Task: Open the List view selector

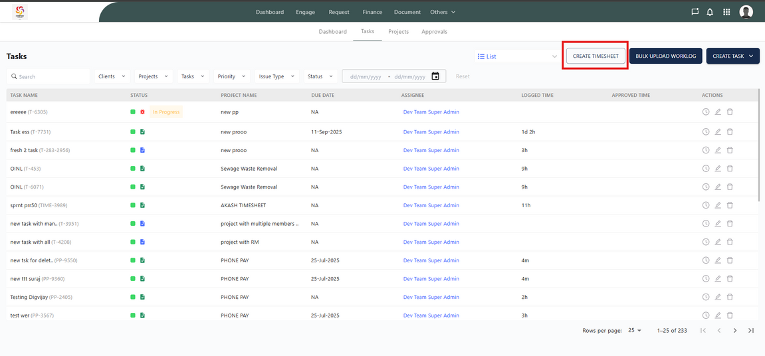Action: (517, 56)
